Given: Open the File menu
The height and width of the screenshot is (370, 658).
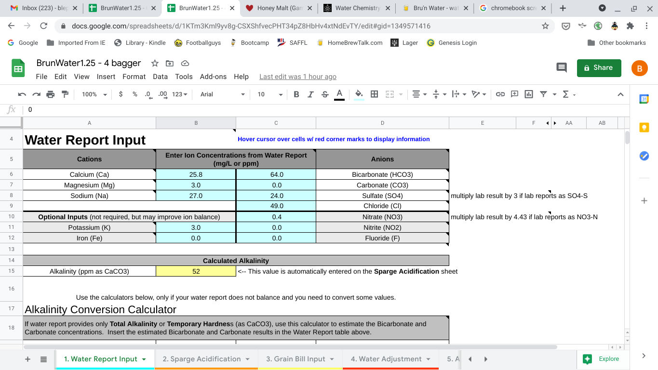Looking at the screenshot, I should (x=41, y=77).
